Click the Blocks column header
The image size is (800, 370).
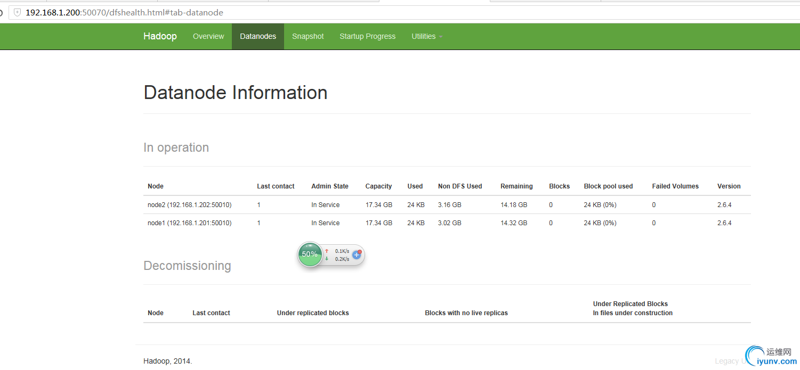point(560,186)
